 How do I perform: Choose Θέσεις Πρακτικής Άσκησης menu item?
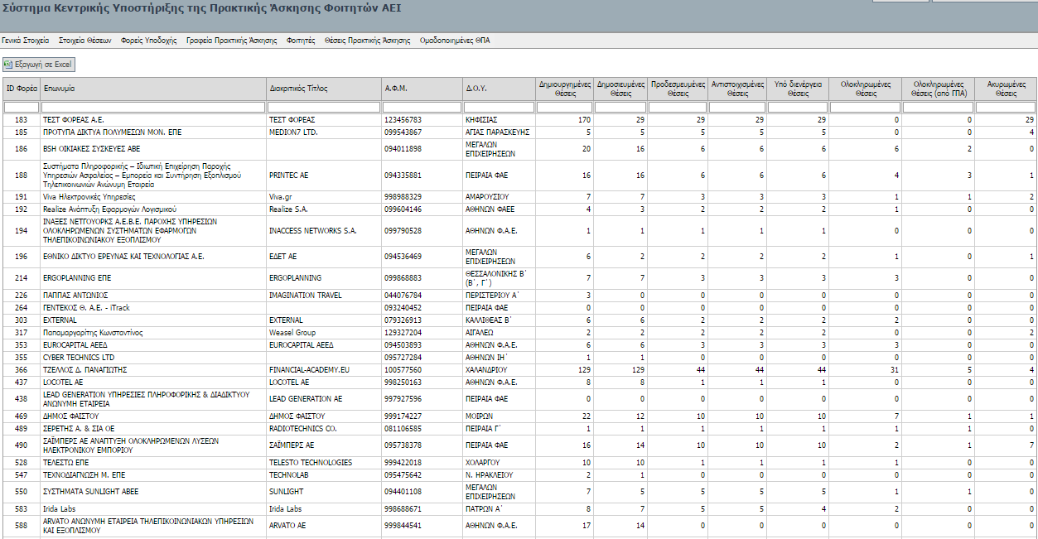point(367,40)
